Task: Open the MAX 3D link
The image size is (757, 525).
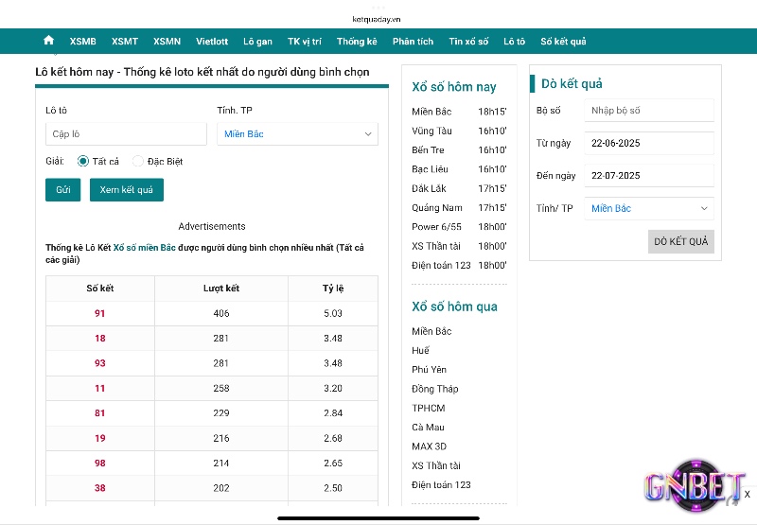Action: [x=430, y=446]
